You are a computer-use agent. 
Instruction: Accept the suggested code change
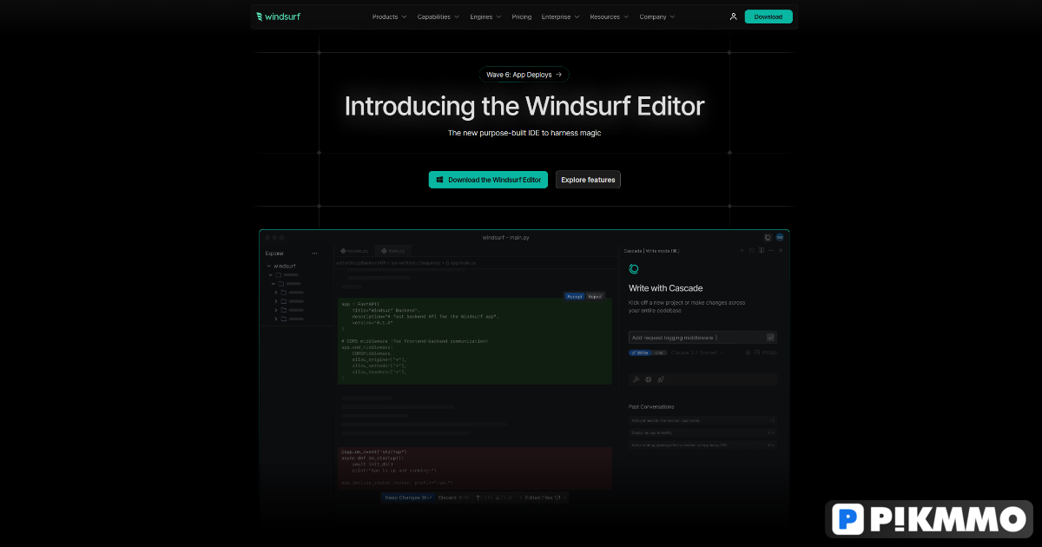[575, 296]
